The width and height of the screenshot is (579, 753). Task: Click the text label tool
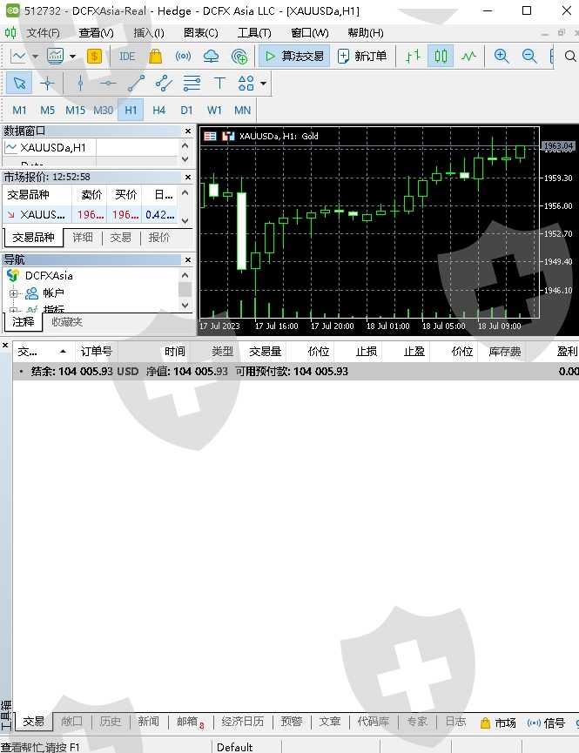[219, 84]
